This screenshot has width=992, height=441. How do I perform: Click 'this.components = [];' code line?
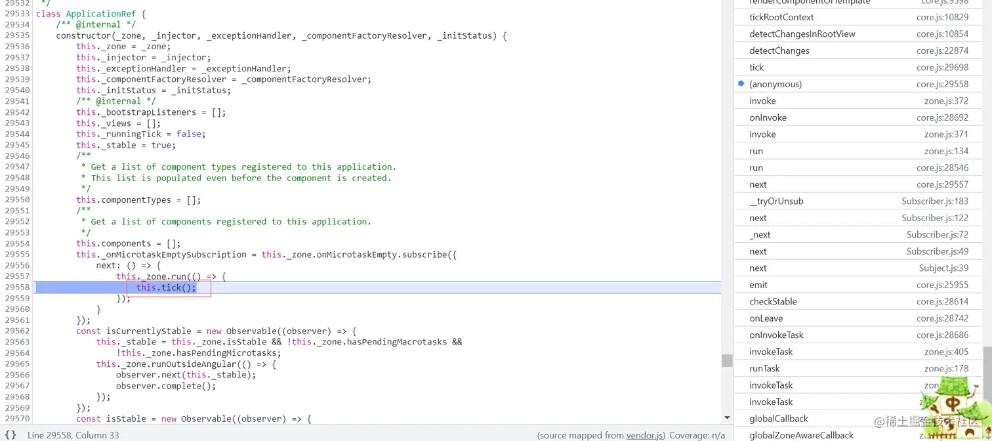pos(129,243)
